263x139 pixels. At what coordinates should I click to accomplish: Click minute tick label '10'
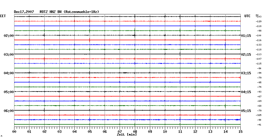pos(165,132)
